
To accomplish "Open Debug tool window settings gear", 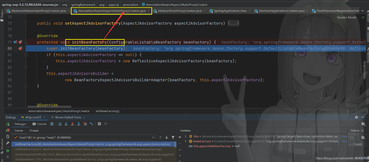I will coord(356,117).
